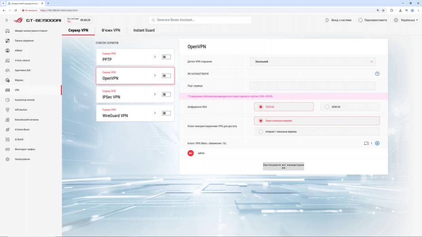Click the AI Game Boost rocket icon
The width and height of the screenshot is (422, 237).
click(x=8, y=130)
